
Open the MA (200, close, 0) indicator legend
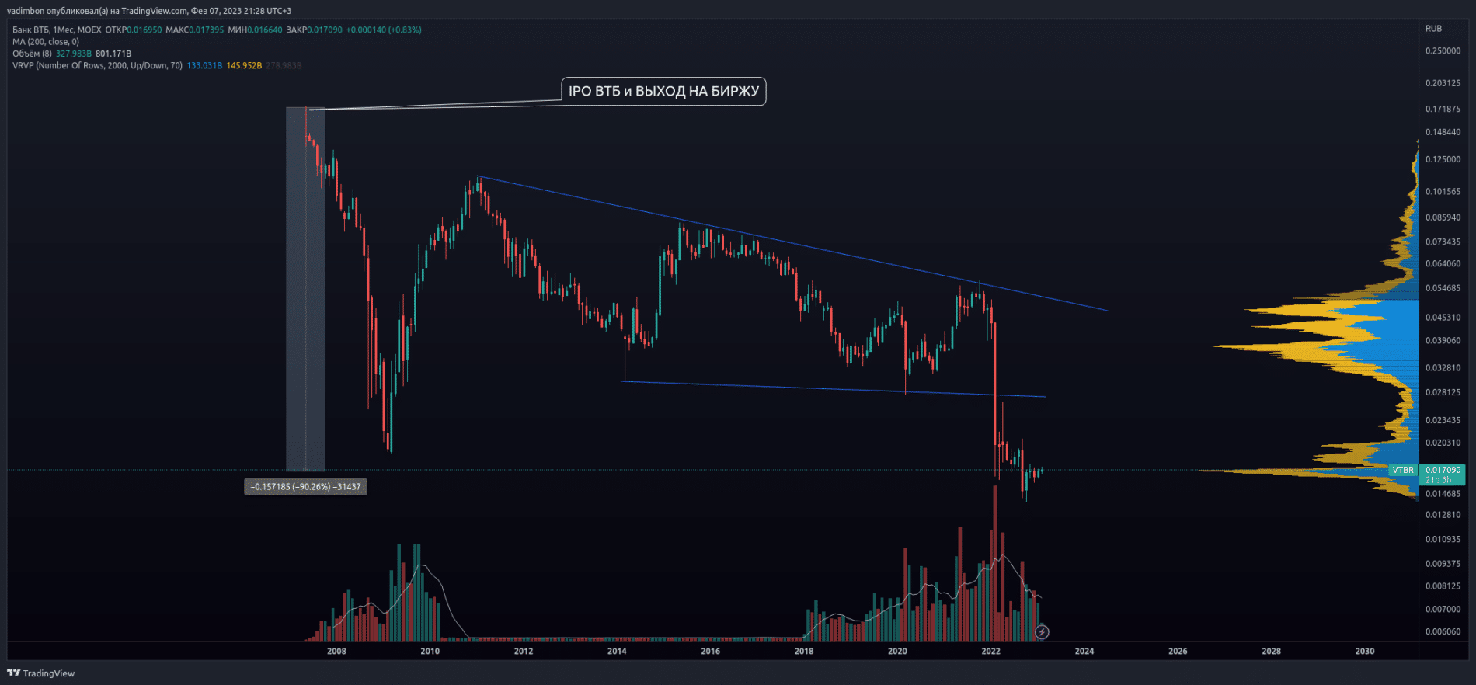click(x=46, y=42)
